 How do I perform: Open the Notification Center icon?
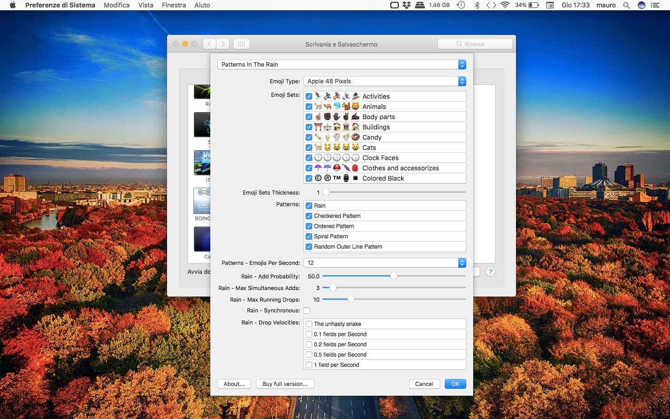pos(655,5)
